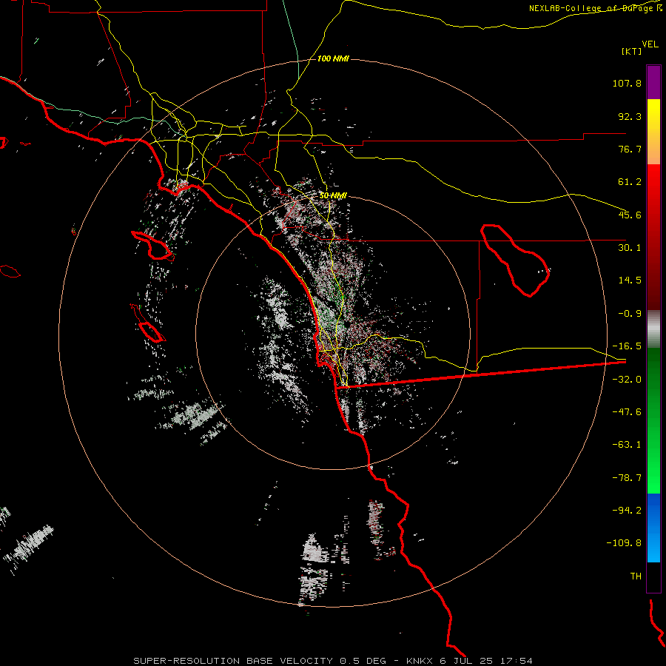Screen dimensions: 666x666
Task: Pick the blue segment of the color bar
Action: pos(653,528)
